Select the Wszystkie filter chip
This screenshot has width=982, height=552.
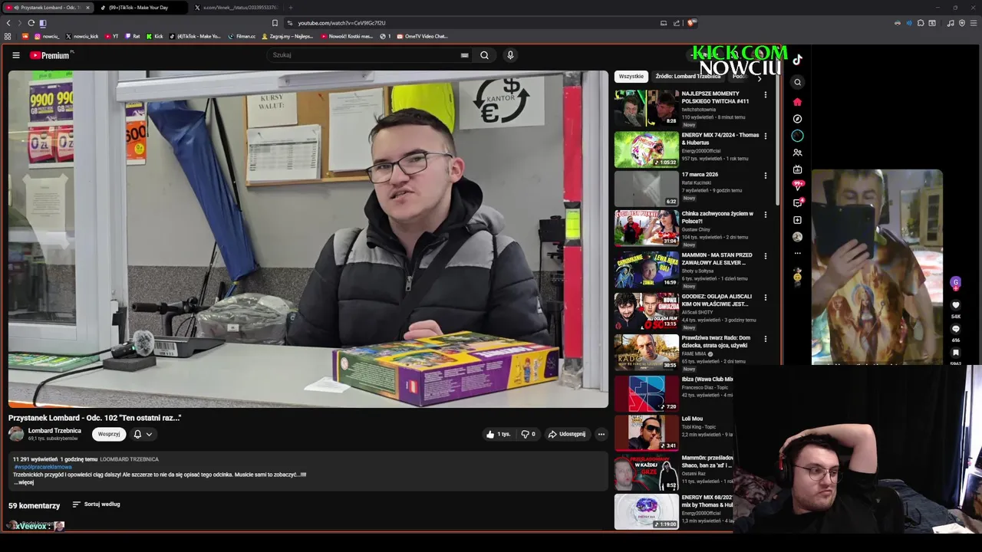pyautogui.click(x=631, y=77)
